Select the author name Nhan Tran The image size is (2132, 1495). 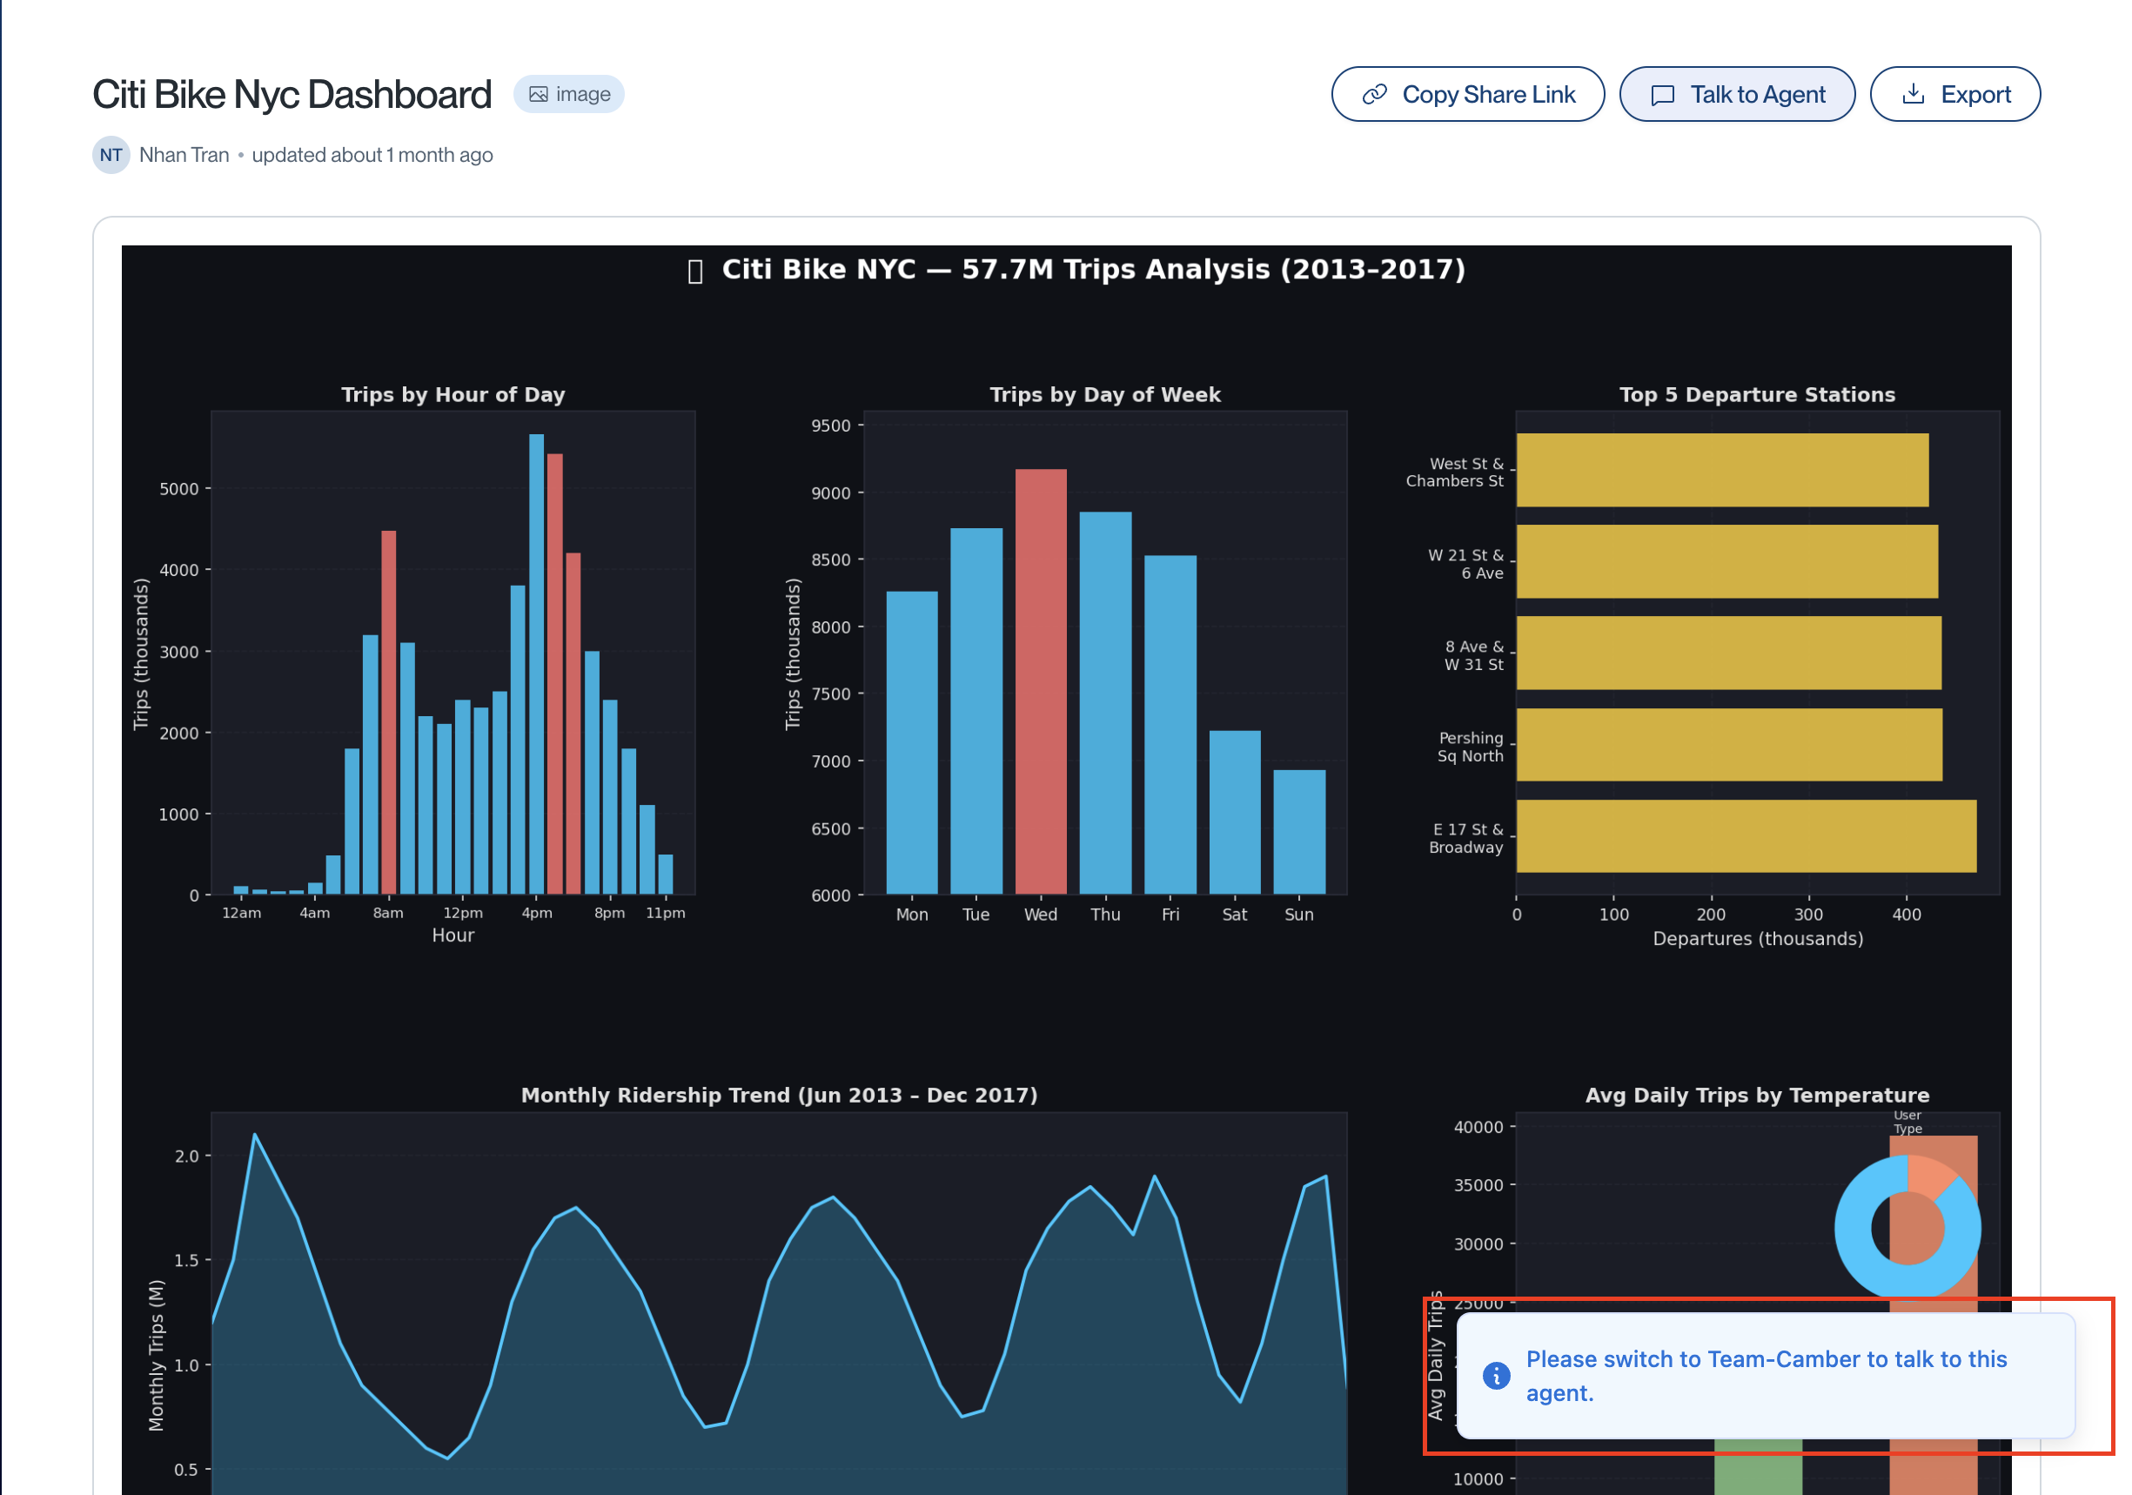[x=184, y=155]
